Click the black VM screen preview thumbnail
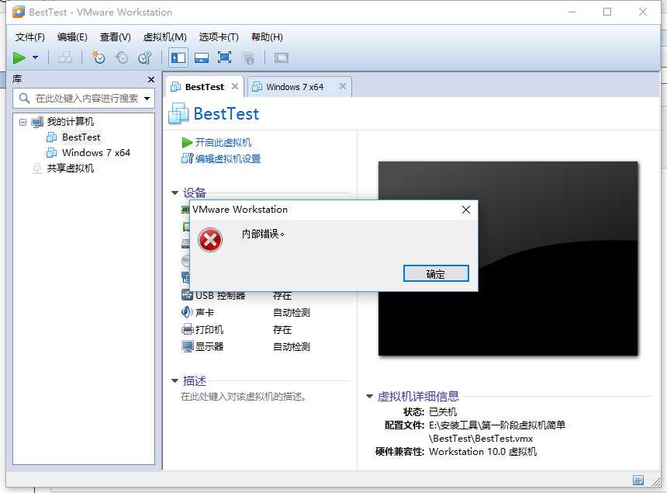667x493 pixels. [x=508, y=258]
